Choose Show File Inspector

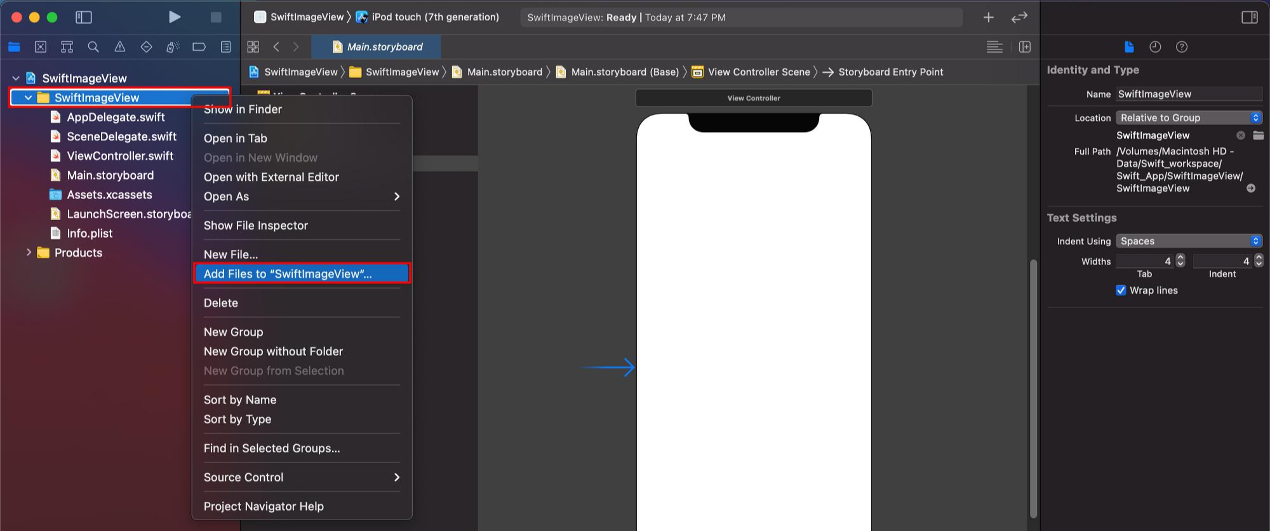coord(302,226)
